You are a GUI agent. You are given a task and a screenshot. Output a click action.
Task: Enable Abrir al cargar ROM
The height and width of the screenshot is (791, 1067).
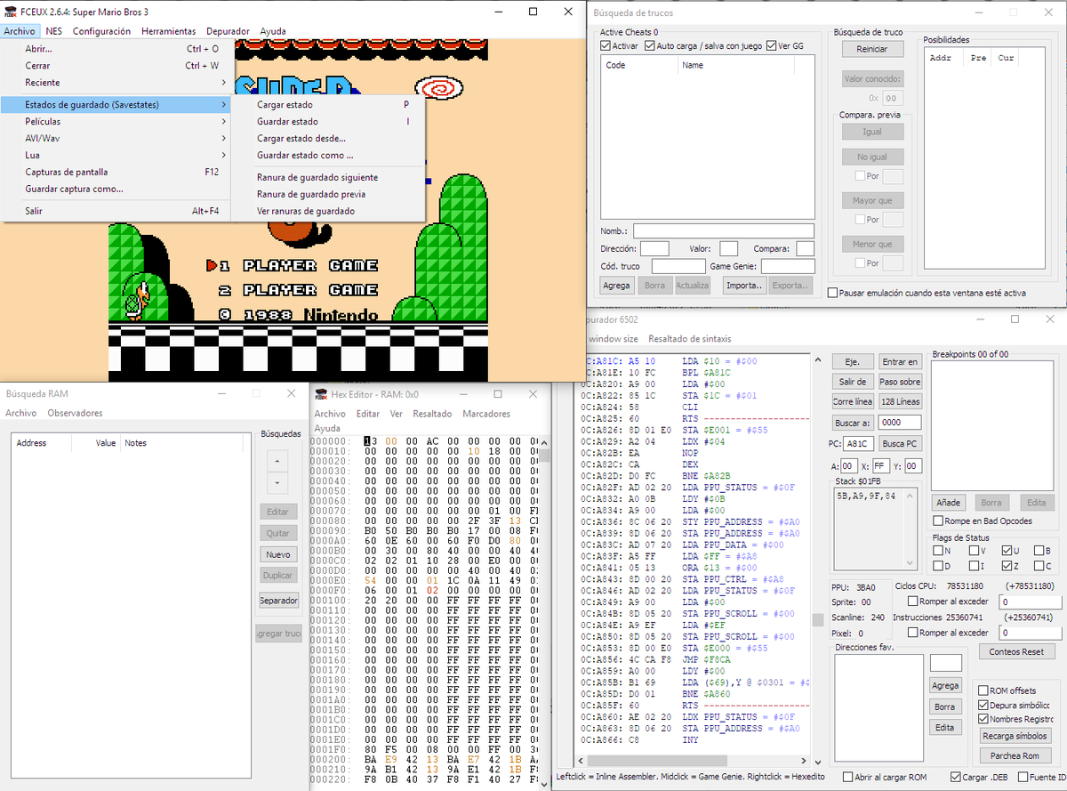pos(847,777)
